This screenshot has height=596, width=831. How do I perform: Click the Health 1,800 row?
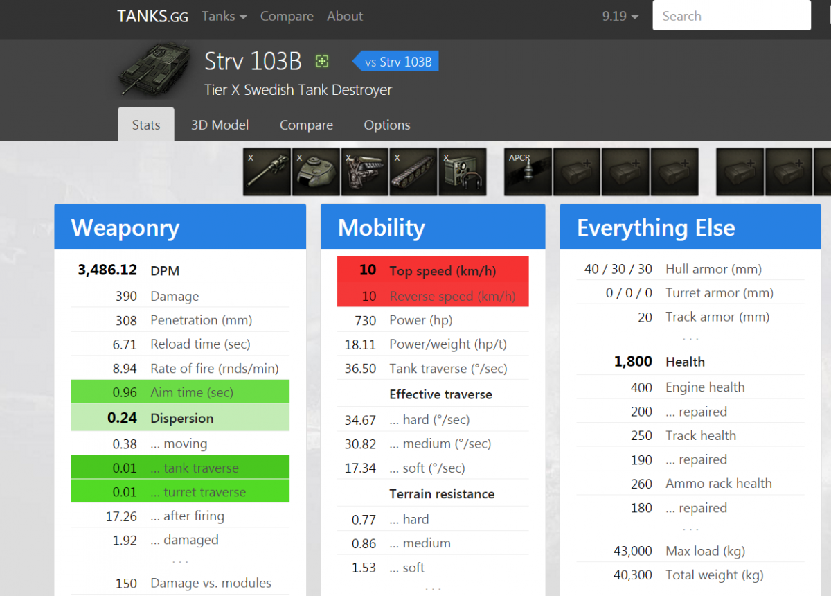tap(690, 362)
